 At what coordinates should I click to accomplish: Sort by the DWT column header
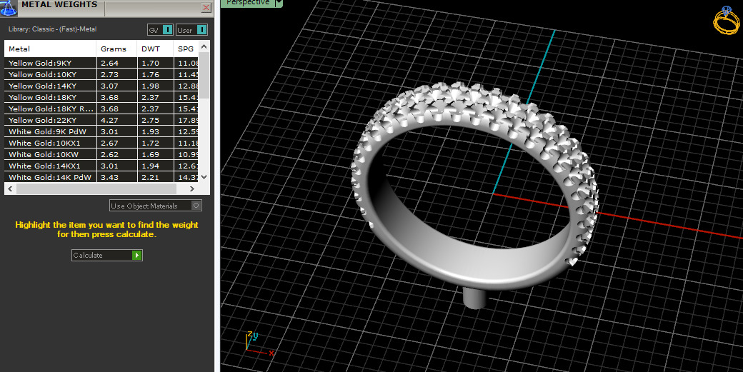(x=156, y=49)
